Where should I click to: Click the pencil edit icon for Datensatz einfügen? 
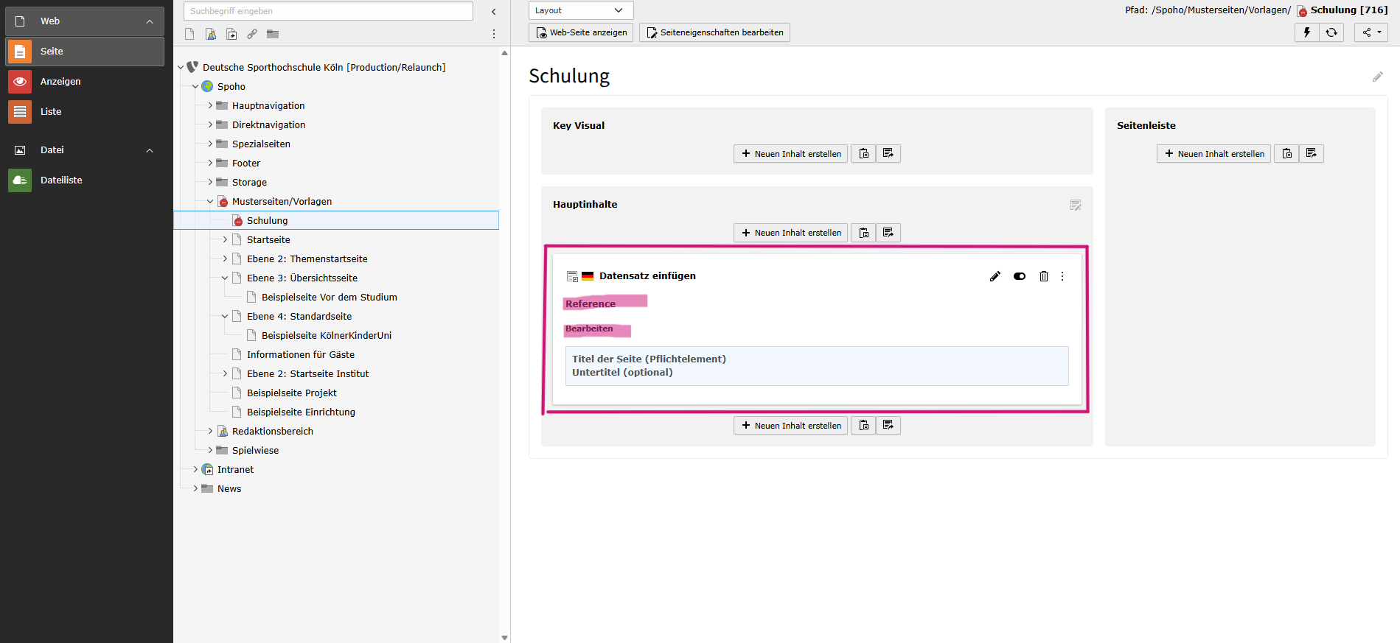(995, 276)
